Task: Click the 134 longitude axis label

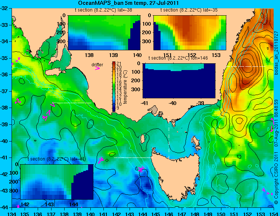Action: [x=12, y=214]
